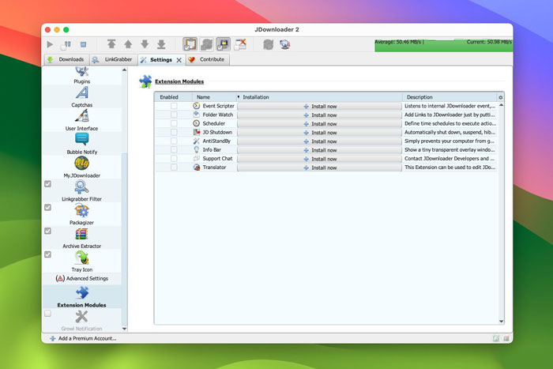Move selection up with the up-arrow icon
The width and height of the screenshot is (553, 369).
click(128, 44)
